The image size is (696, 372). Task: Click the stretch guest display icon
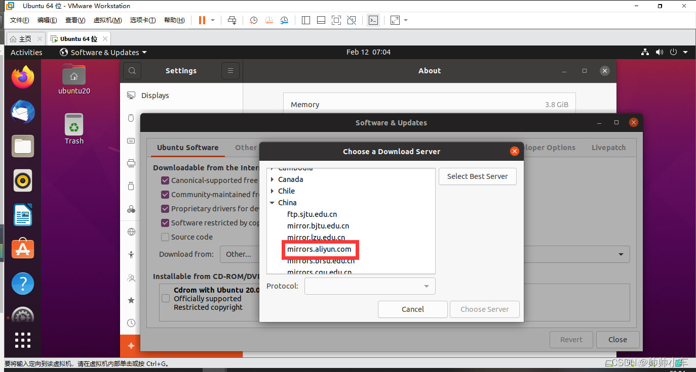click(x=395, y=20)
